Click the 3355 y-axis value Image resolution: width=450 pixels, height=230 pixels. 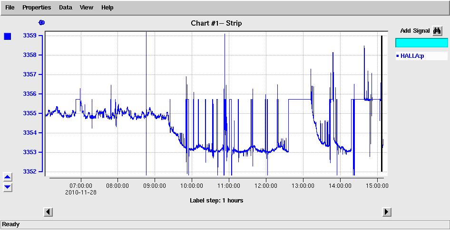(x=29, y=113)
